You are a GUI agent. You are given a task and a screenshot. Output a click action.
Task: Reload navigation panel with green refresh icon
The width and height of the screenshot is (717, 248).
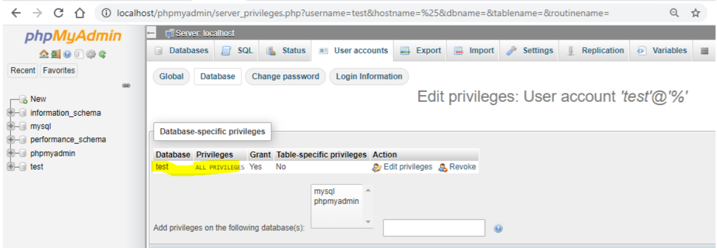[x=102, y=54]
